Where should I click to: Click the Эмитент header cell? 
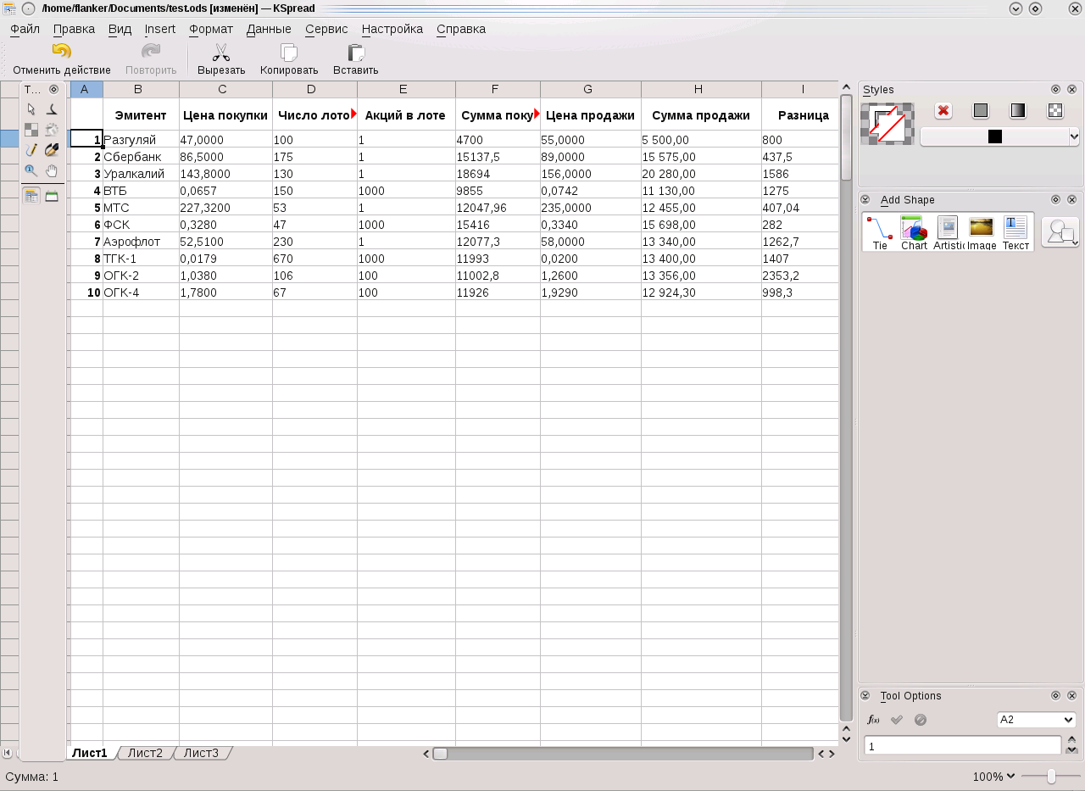pyautogui.click(x=141, y=114)
